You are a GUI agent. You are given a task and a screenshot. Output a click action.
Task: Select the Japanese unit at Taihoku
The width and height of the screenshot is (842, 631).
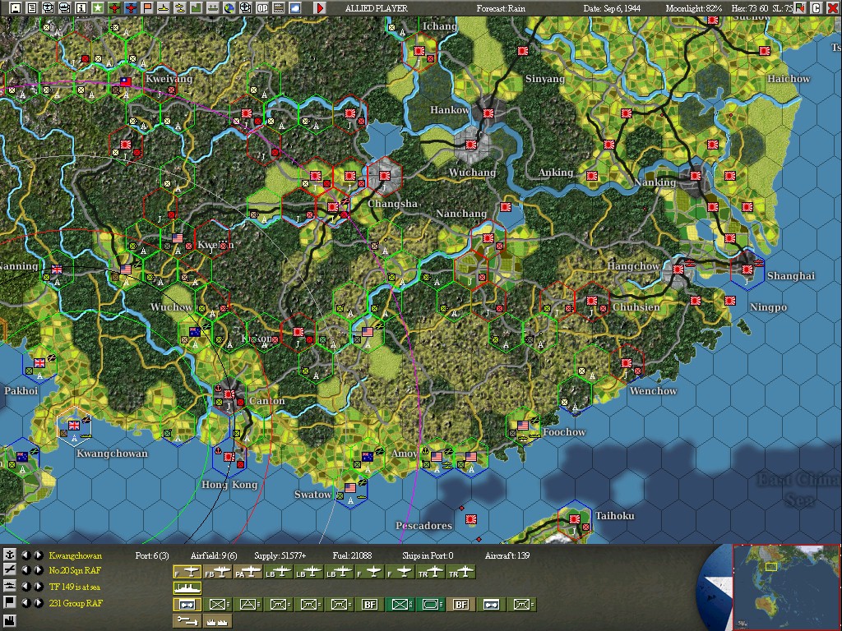click(575, 520)
